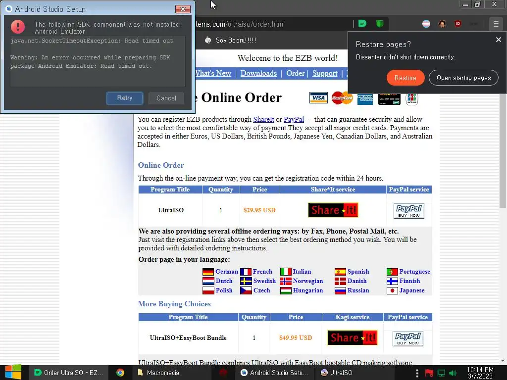The image size is (507, 380).
Task: Dismiss the Restore pages popup
Action: [x=498, y=40]
